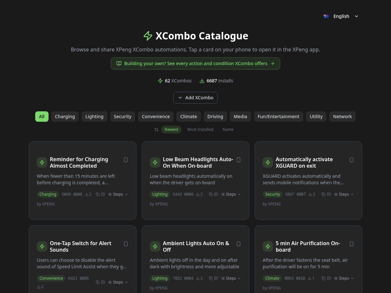
Task: Sort XCombos by Name
Action: (x=228, y=130)
